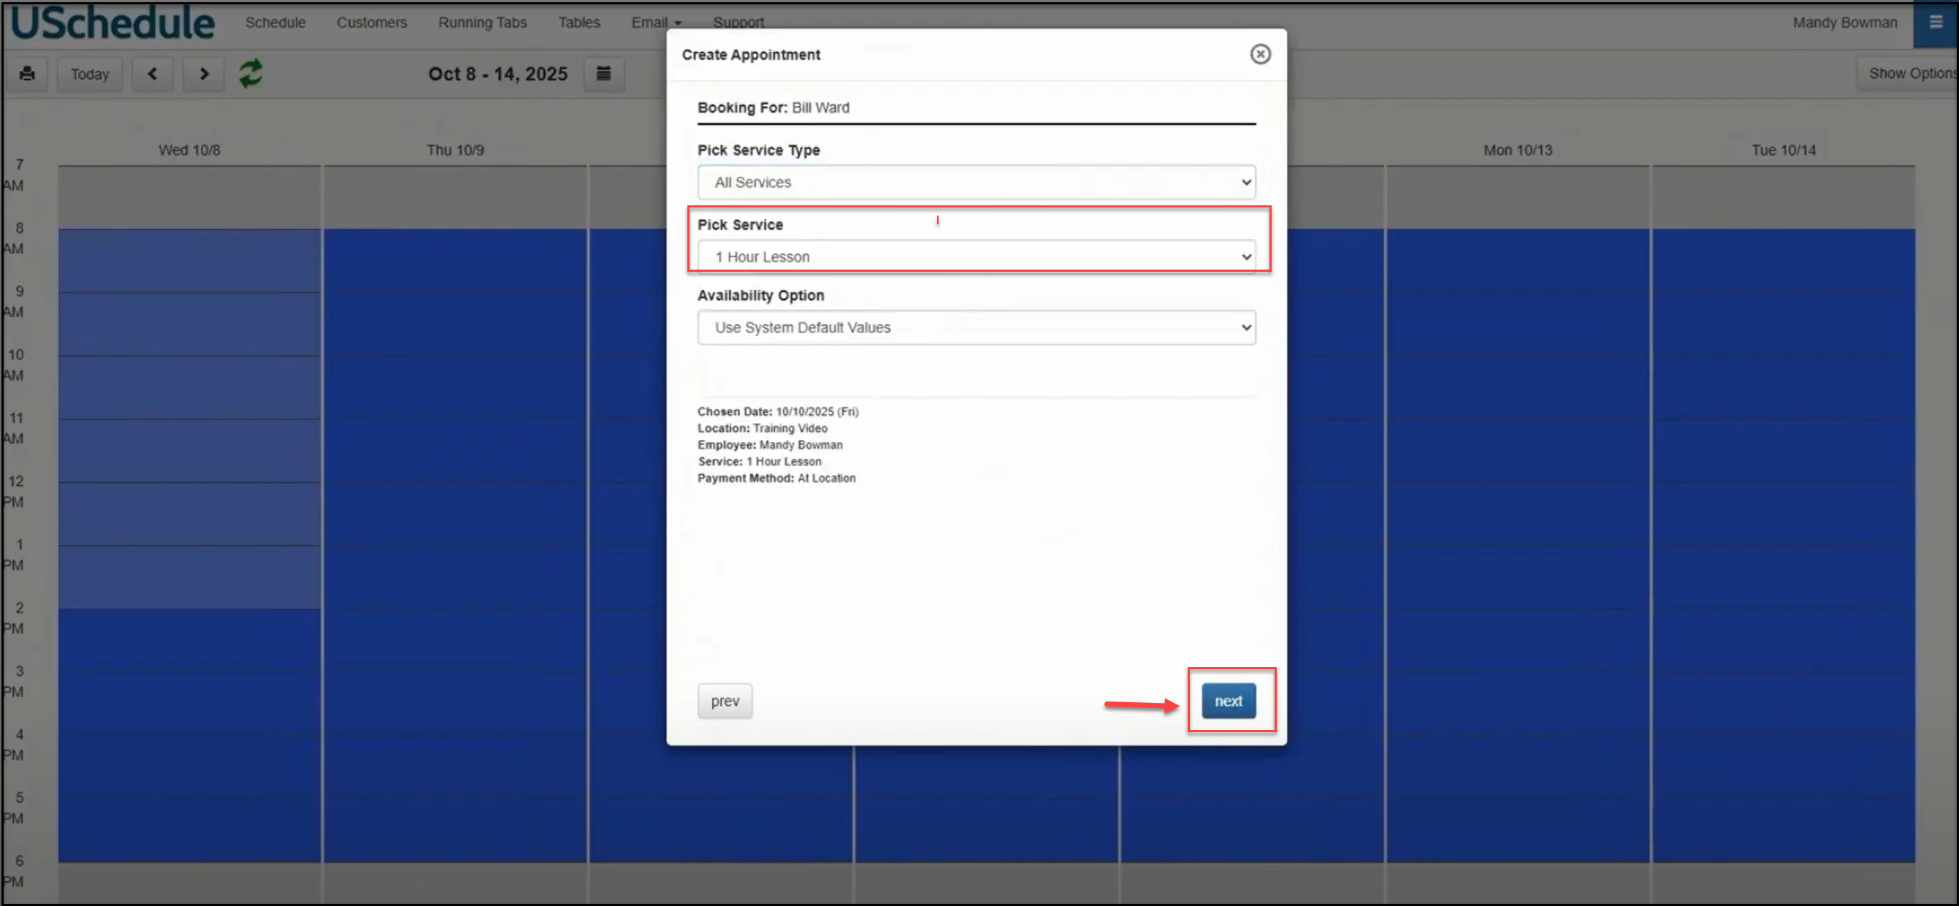Expand the Availability Option dropdown
The height and width of the screenshot is (906, 1959).
[x=976, y=328]
